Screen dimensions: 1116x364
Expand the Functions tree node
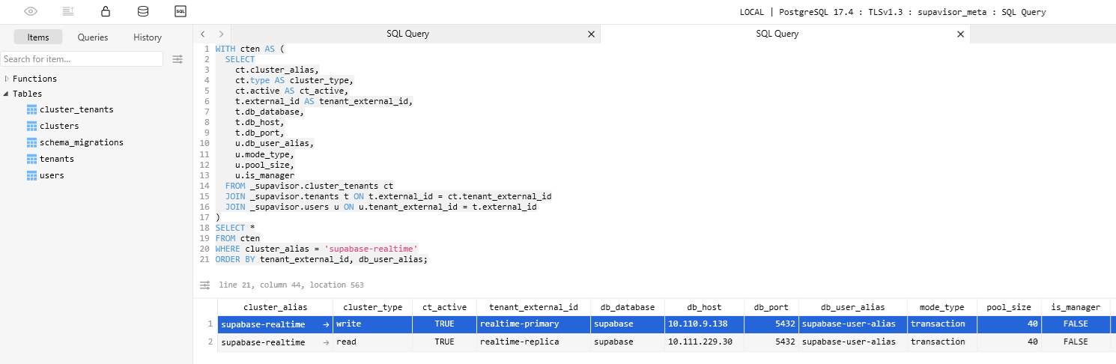[7, 79]
